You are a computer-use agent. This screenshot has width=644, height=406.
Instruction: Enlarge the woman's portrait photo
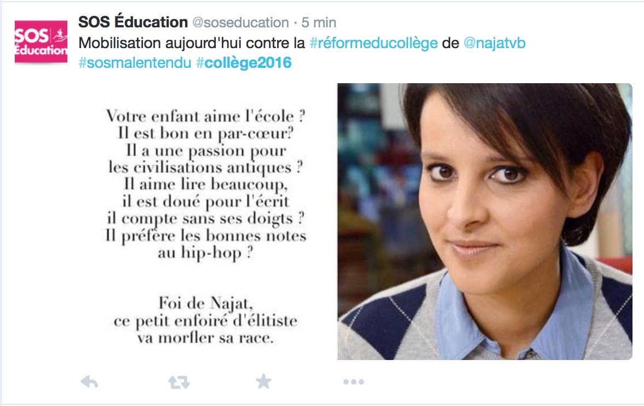485,222
